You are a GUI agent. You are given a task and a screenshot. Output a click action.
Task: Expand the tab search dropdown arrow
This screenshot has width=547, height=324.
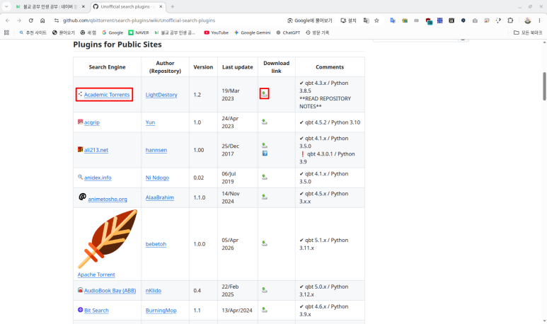[6, 6]
